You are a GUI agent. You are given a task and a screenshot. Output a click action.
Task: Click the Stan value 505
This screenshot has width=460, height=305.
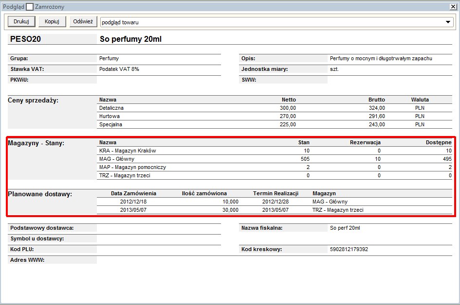[x=305, y=159]
